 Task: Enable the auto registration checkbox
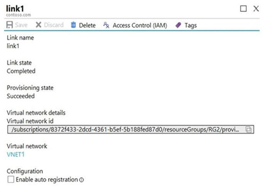tap(10, 179)
